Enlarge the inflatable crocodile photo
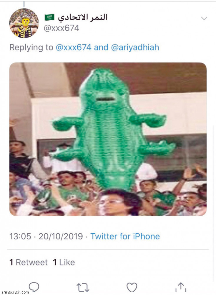Image resolution: width=216 pixels, height=295 pixels. [108, 139]
